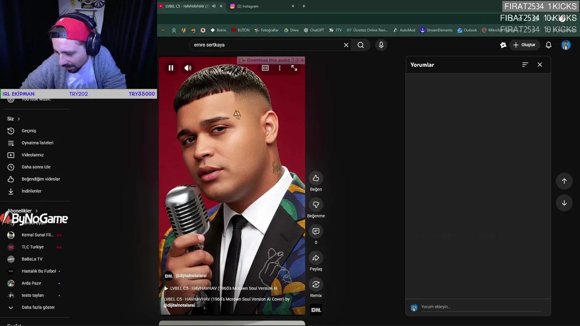Open the comments icon showing 0
This screenshot has width=580, height=326.
pyautogui.click(x=316, y=231)
